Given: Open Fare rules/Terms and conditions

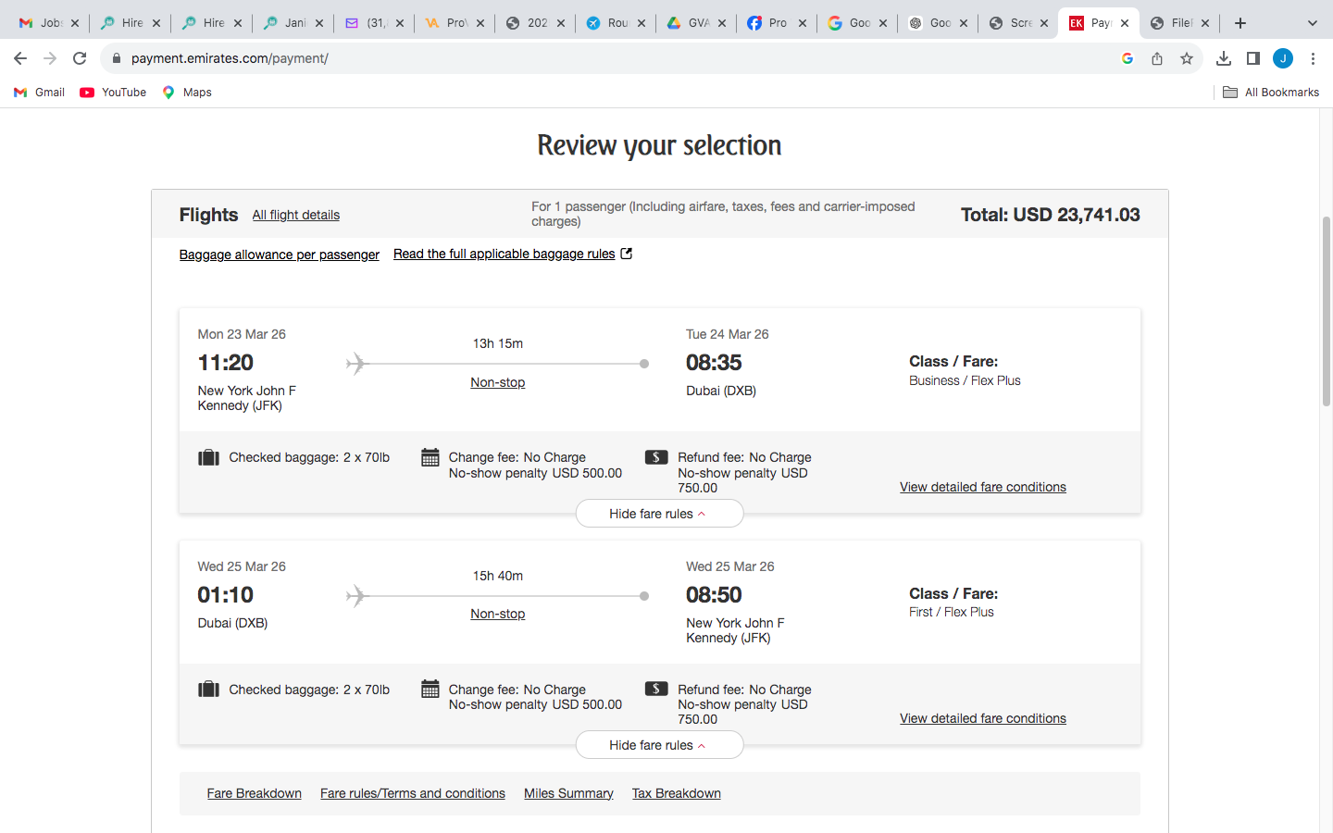Looking at the screenshot, I should pyautogui.click(x=413, y=793).
